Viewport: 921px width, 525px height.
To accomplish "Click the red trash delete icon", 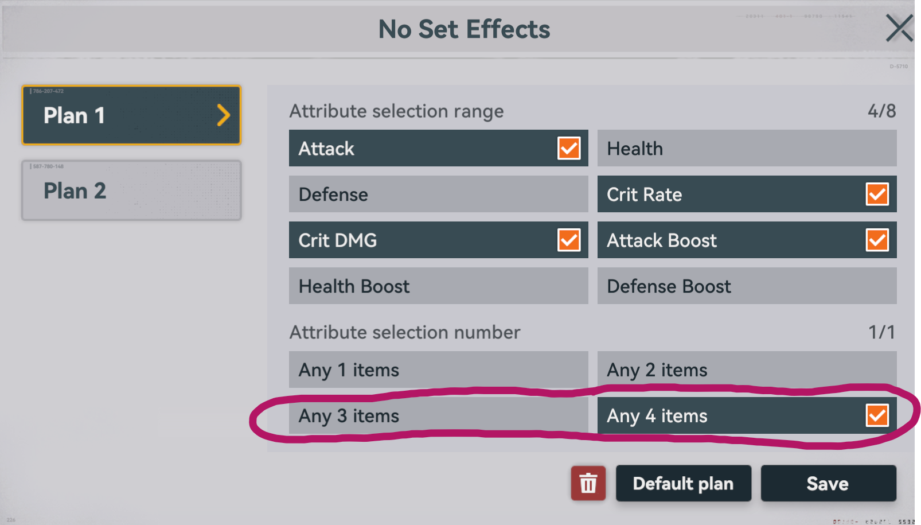I will click(x=588, y=483).
